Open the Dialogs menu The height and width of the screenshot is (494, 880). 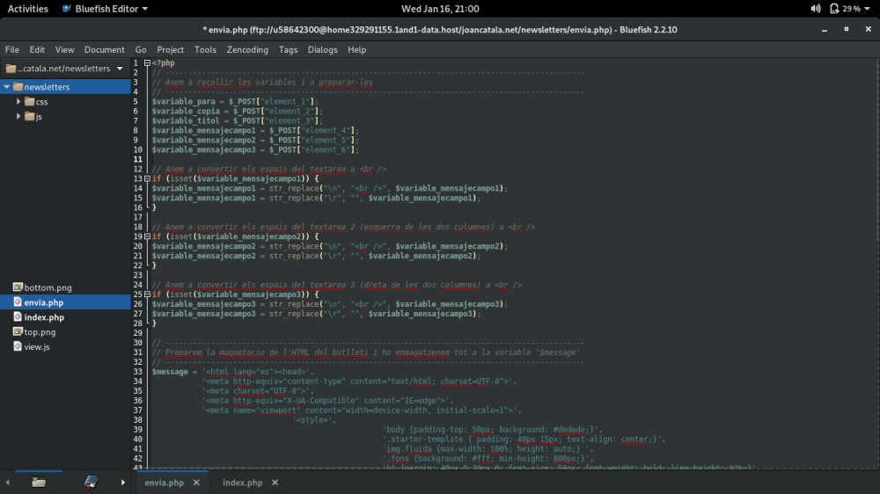[323, 49]
